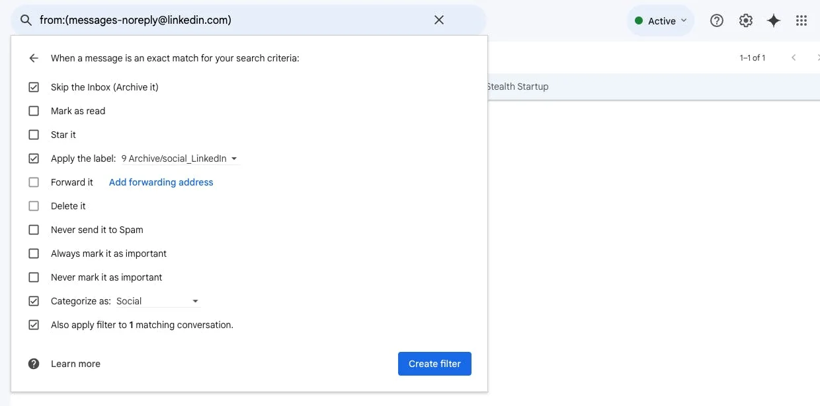Viewport: 820px width, 406px height.
Task: Go back using the left arrow icon
Action: pos(34,58)
